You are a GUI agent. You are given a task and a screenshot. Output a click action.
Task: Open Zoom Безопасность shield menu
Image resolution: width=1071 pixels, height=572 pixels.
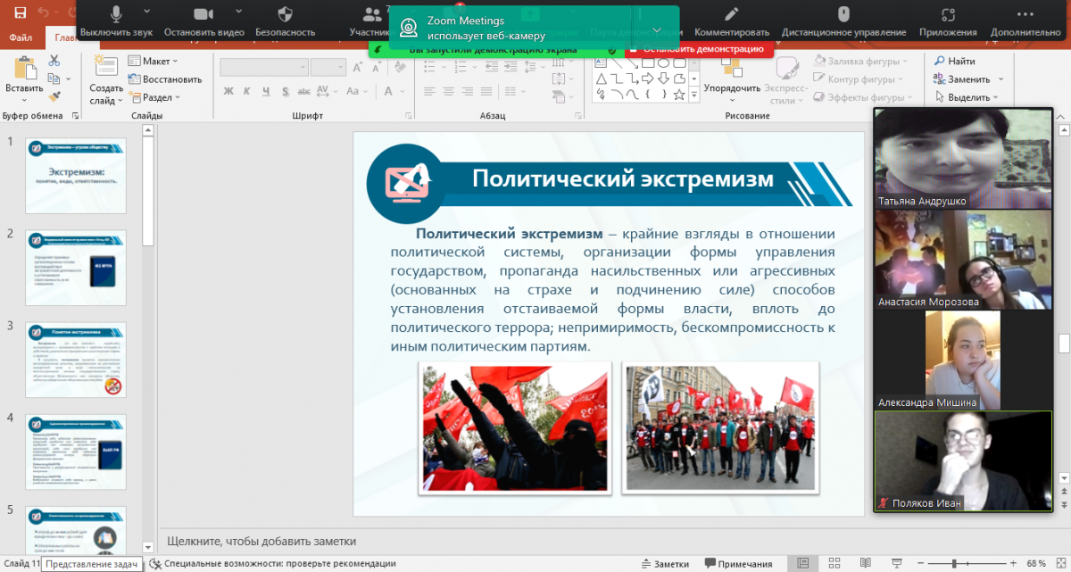point(285,21)
